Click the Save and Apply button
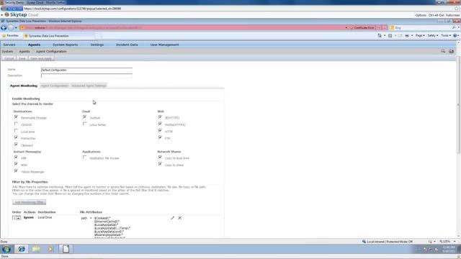 point(41,58)
